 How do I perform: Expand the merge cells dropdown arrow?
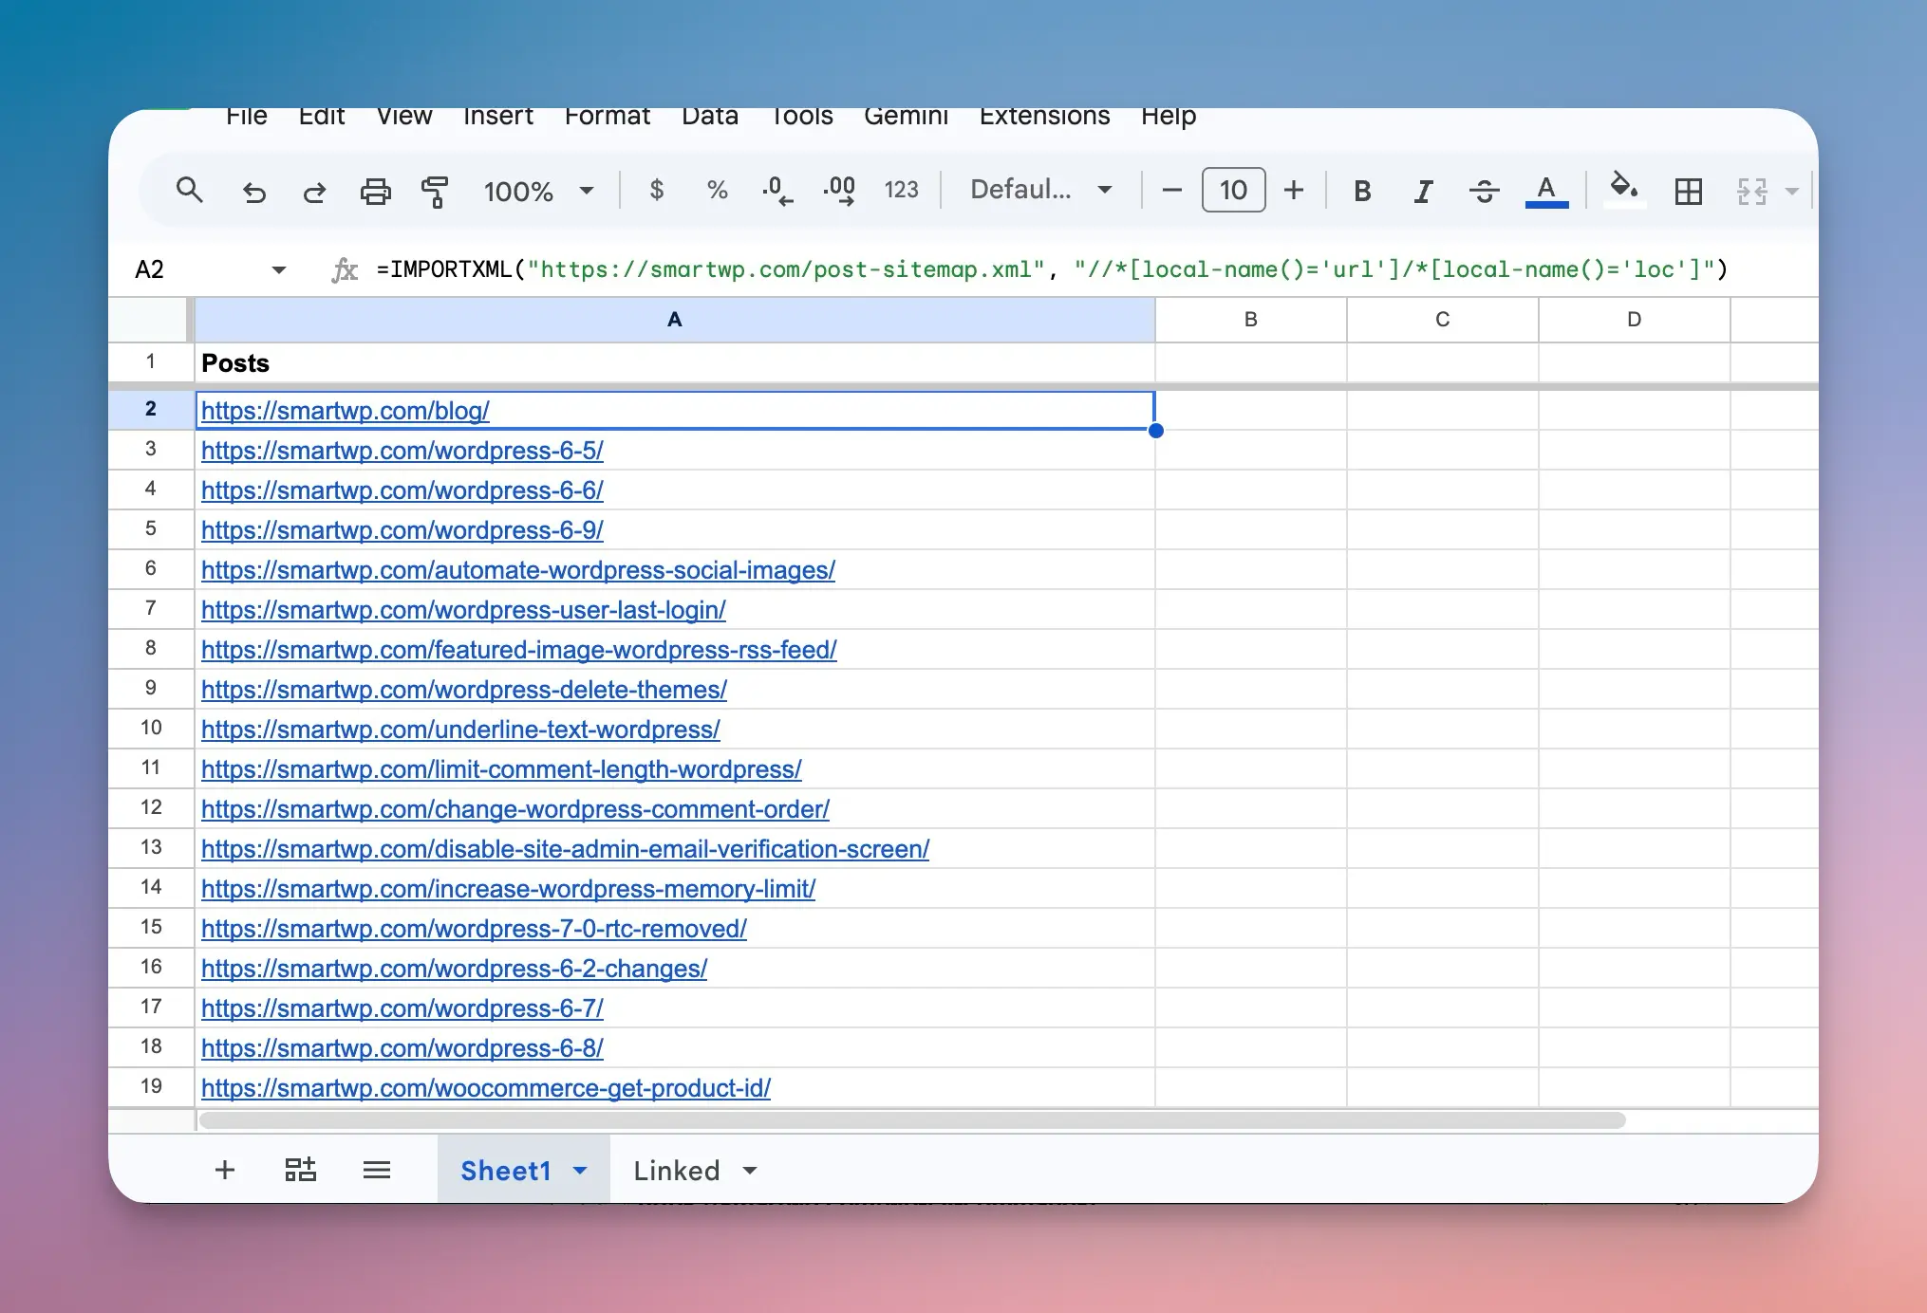coord(1792,191)
